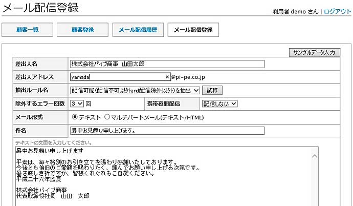Switch to the 顧客一覧 tab
Screen dimensions: 353x206
tap(27, 30)
